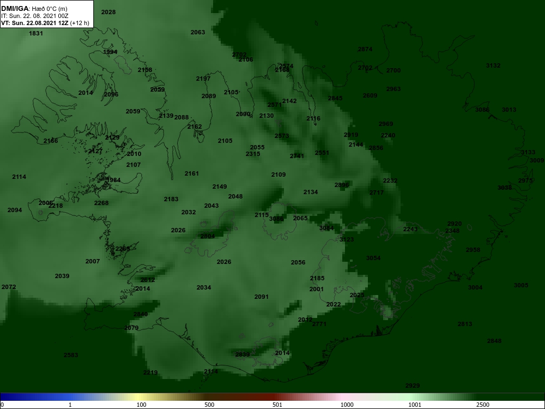Click the map value 2161
This screenshot has height=409, width=545.
click(x=191, y=173)
